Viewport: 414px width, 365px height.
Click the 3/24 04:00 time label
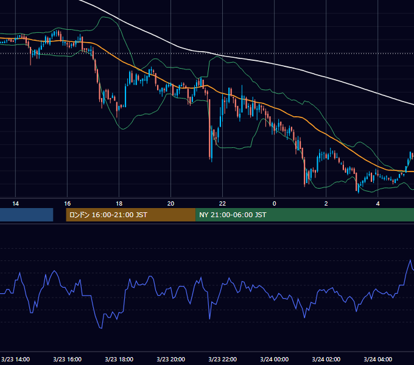tap(378, 359)
